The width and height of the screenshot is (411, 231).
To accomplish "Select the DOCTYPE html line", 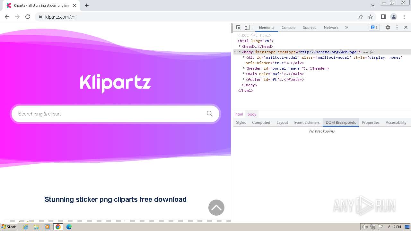I will point(254,35).
